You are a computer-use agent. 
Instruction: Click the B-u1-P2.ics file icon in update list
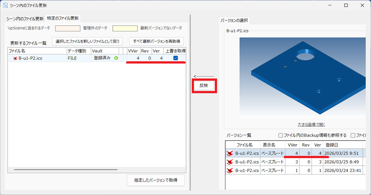15,58
